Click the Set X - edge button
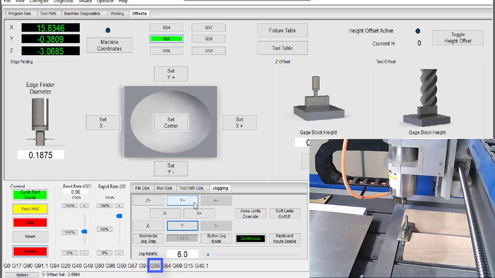Screen dimensions: 495x278 [x=103, y=123]
